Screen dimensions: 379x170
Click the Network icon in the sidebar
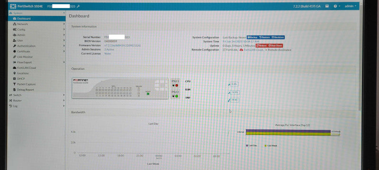pyautogui.click(x=15, y=24)
